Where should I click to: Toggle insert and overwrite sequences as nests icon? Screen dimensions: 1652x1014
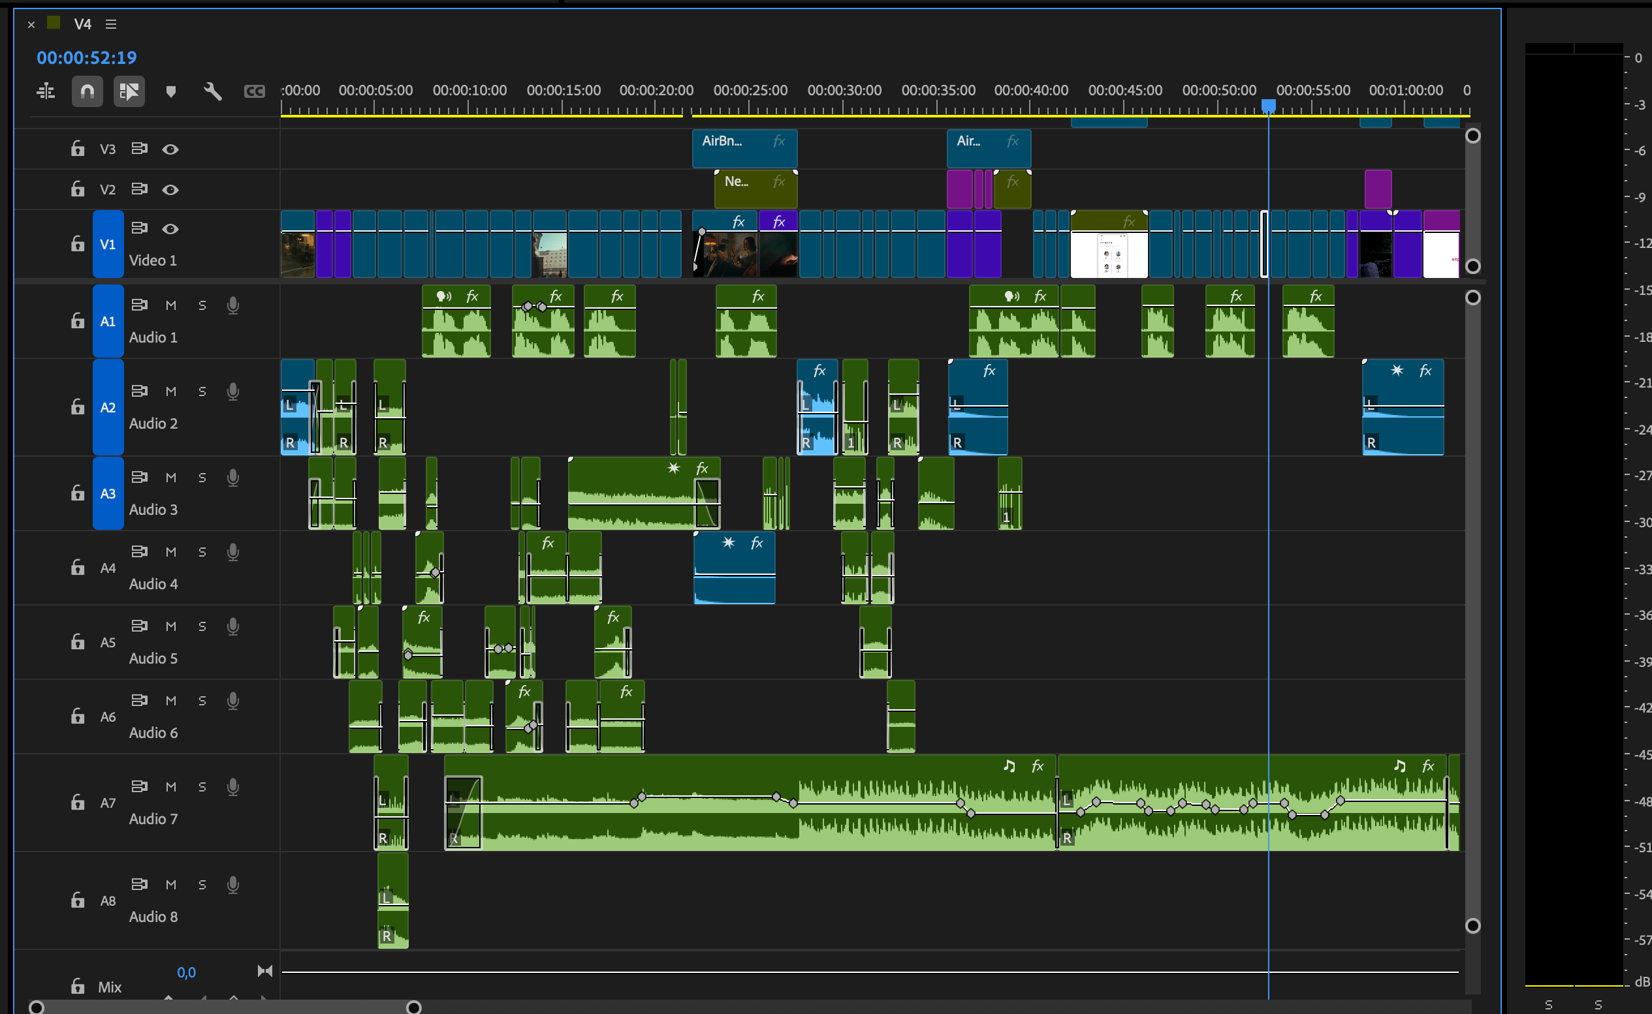click(46, 91)
